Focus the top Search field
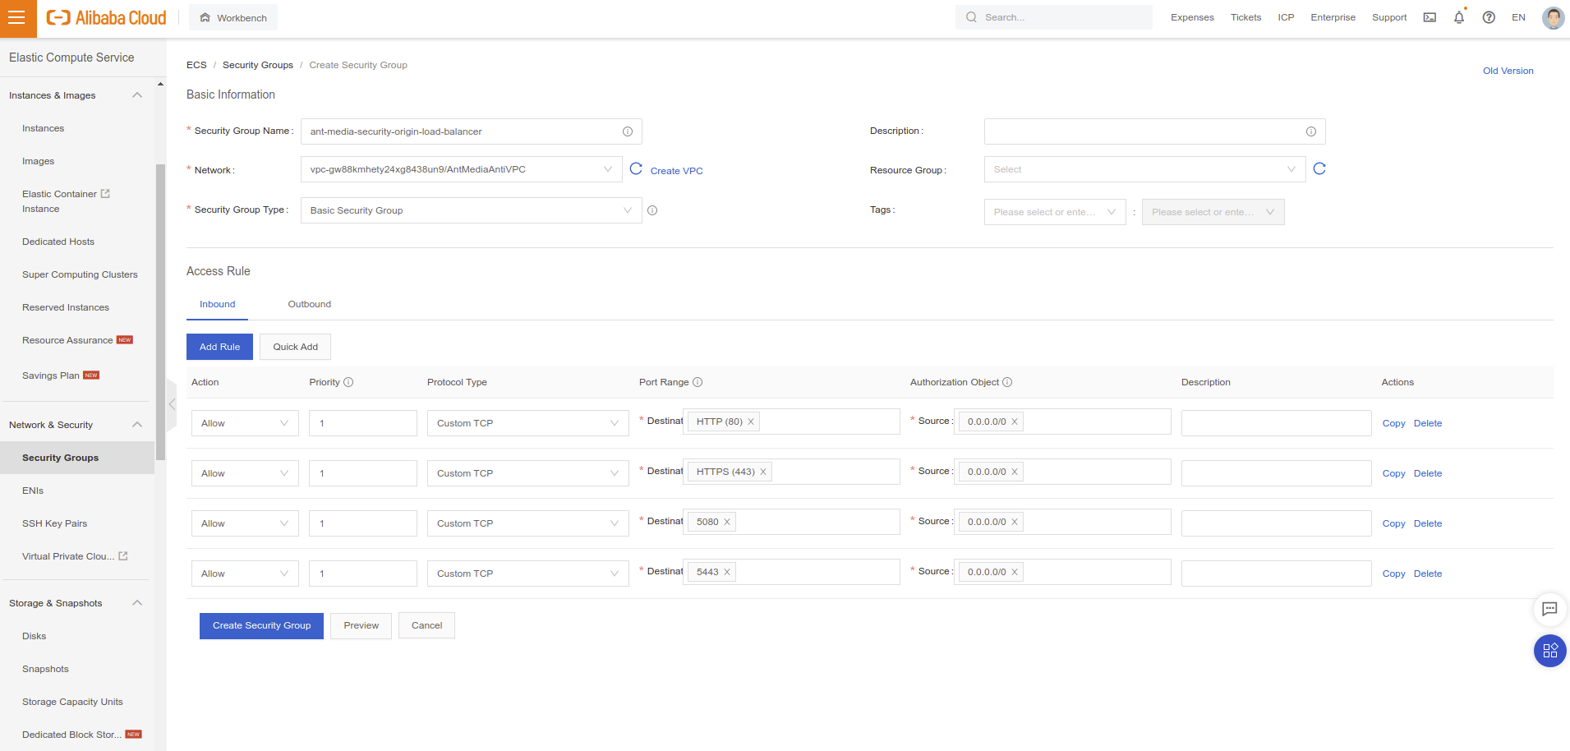This screenshot has height=751, width=1570. pyautogui.click(x=1054, y=17)
